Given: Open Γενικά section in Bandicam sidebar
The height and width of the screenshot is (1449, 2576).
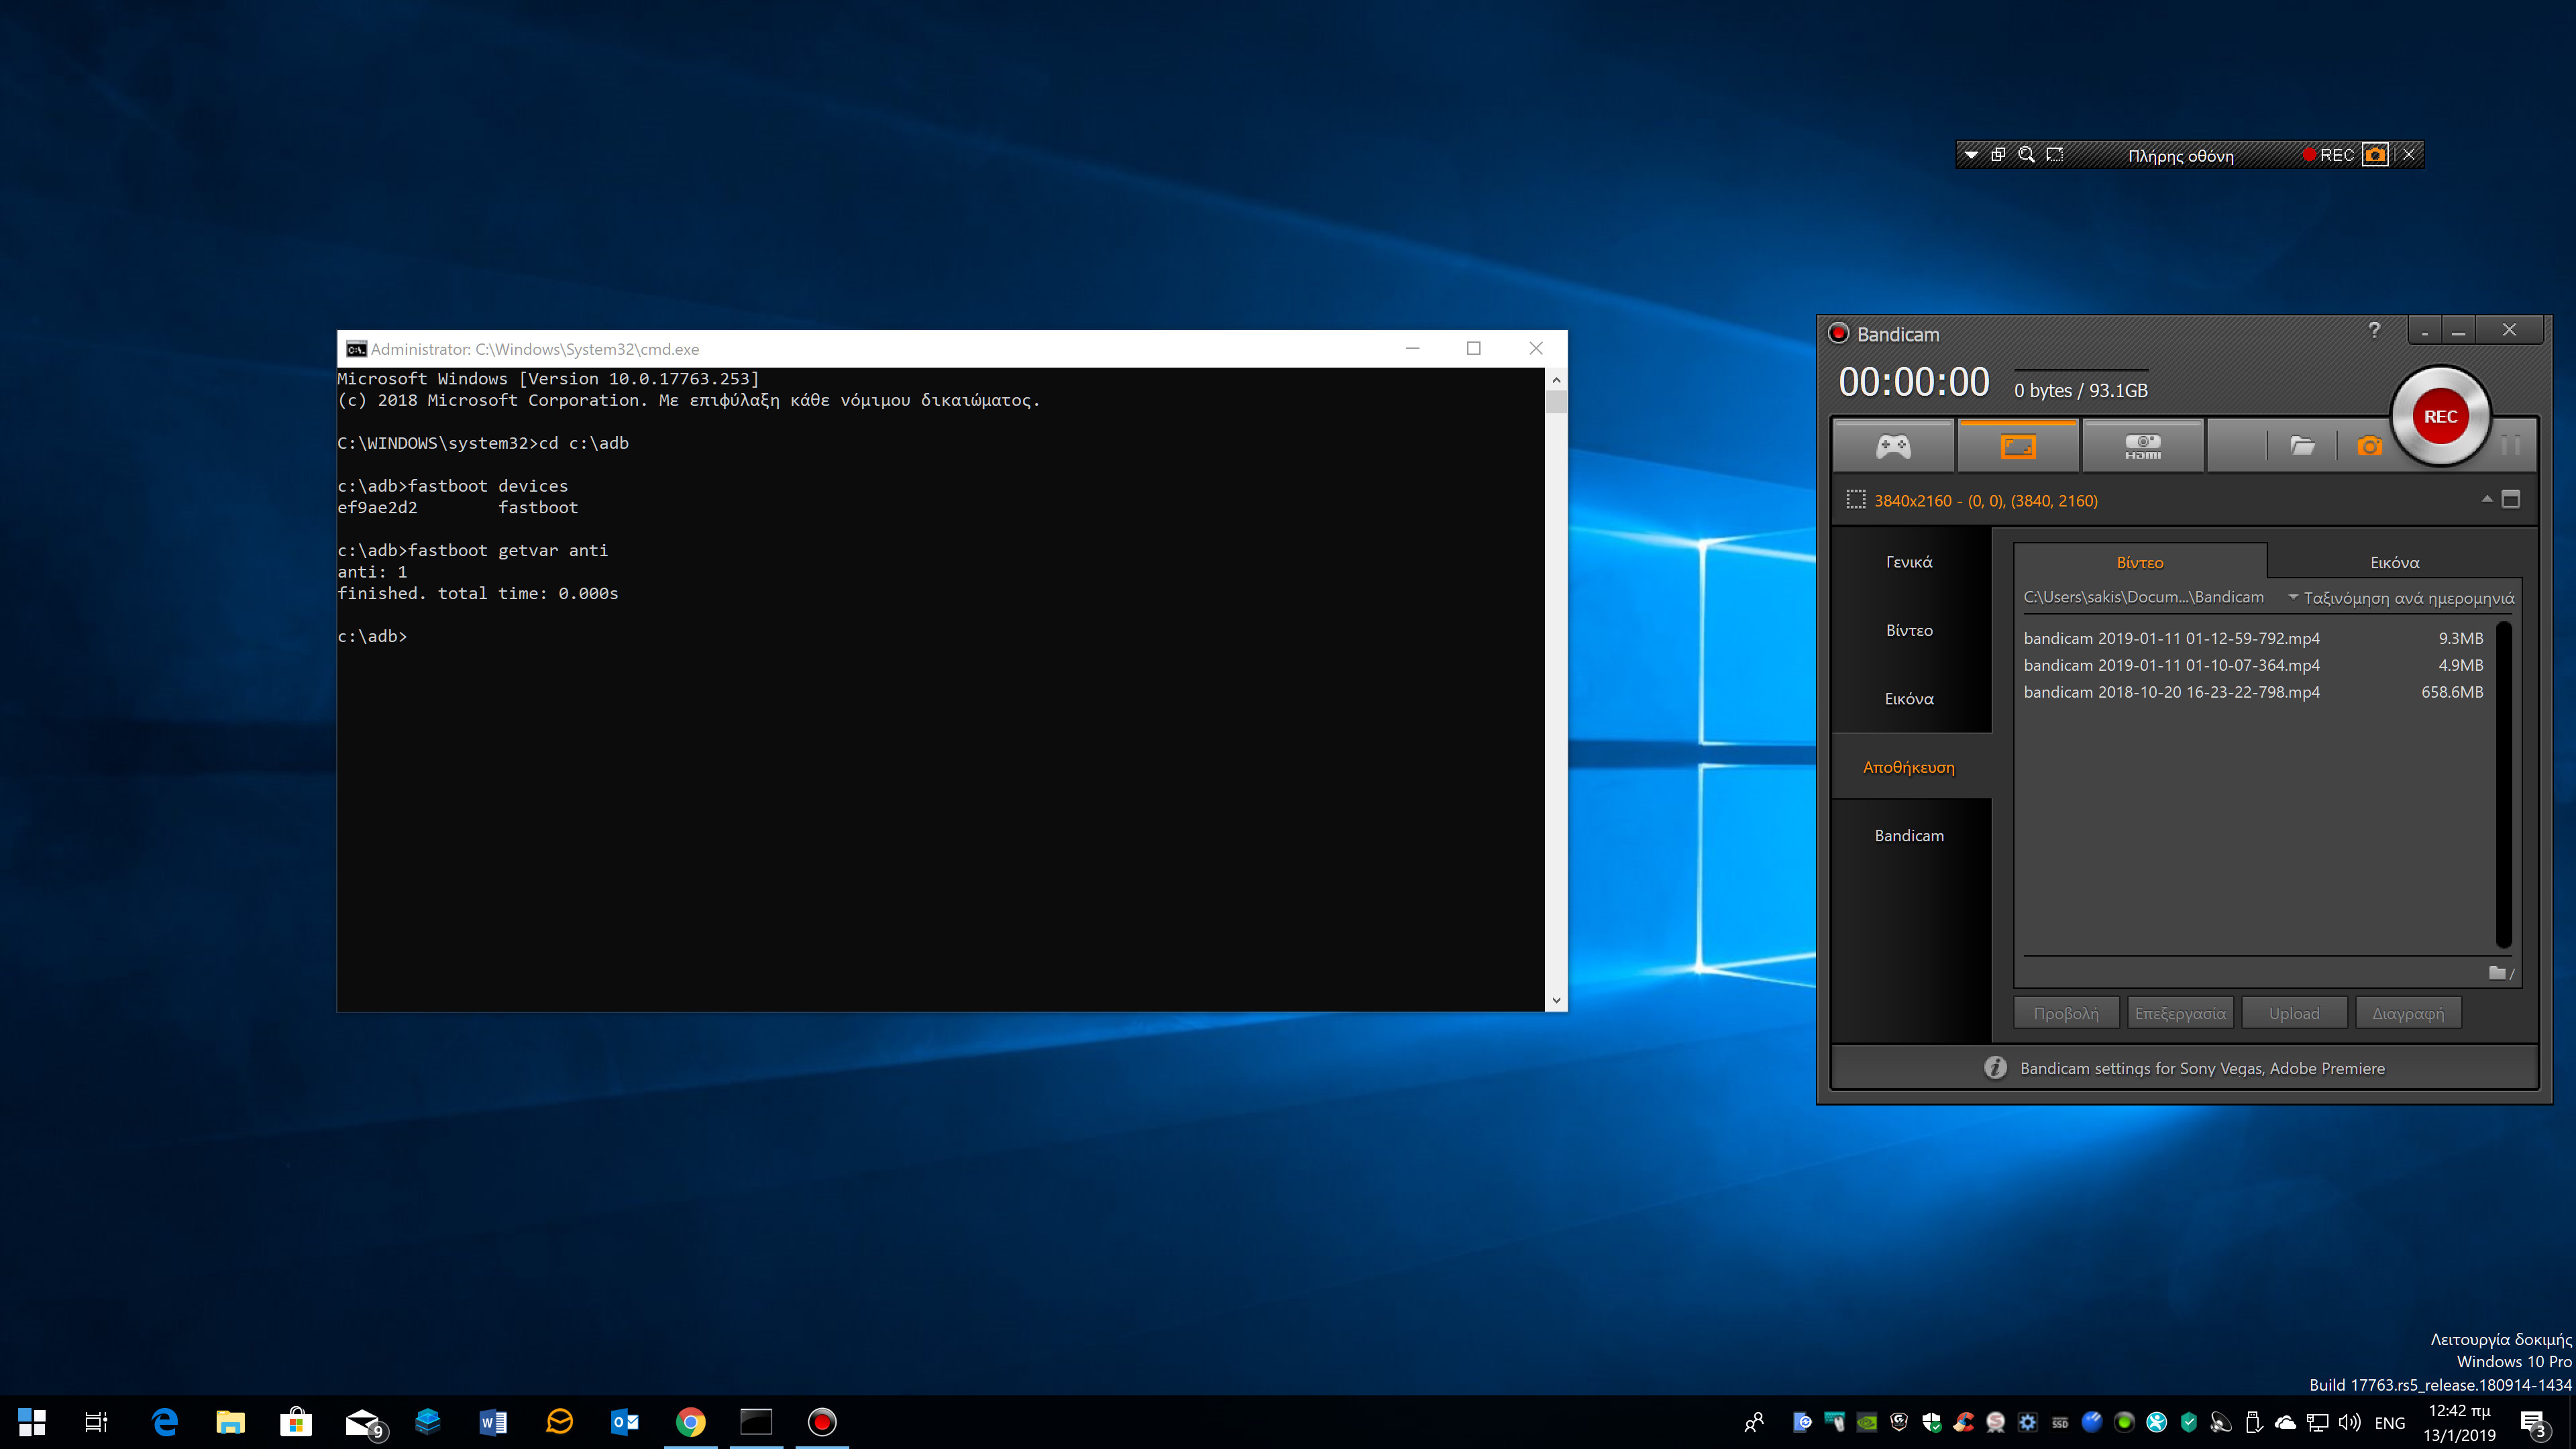Looking at the screenshot, I should (x=1909, y=562).
